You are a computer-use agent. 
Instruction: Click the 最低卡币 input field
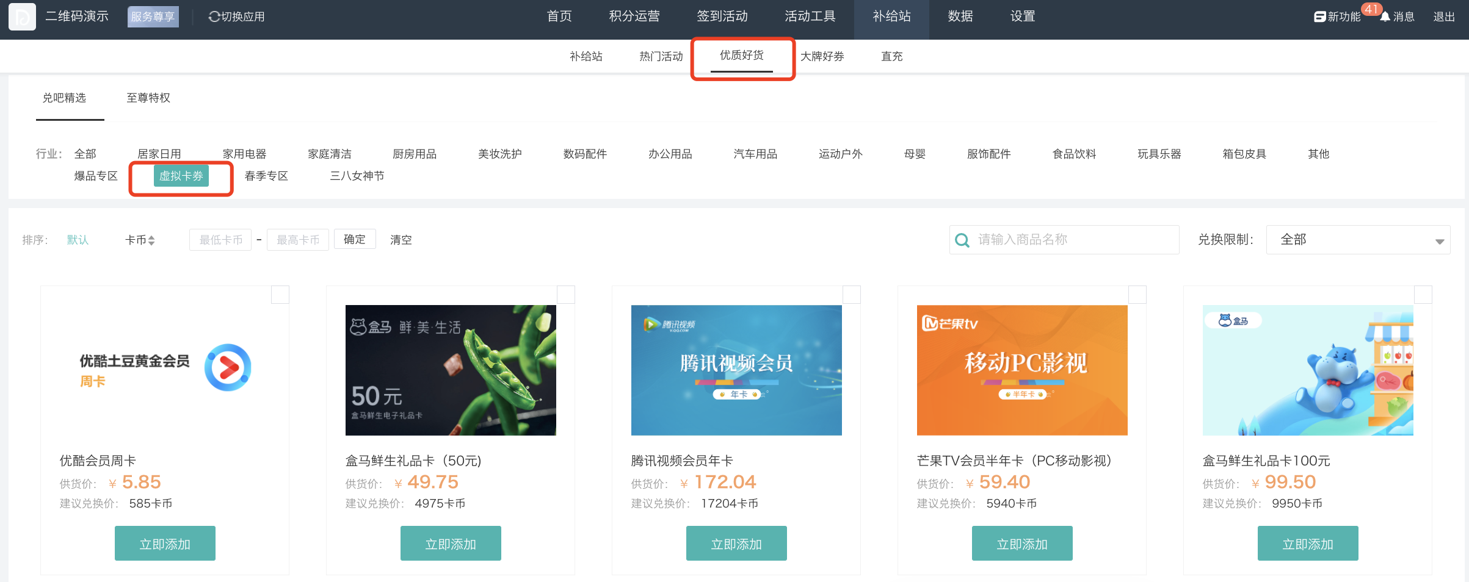tap(220, 240)
